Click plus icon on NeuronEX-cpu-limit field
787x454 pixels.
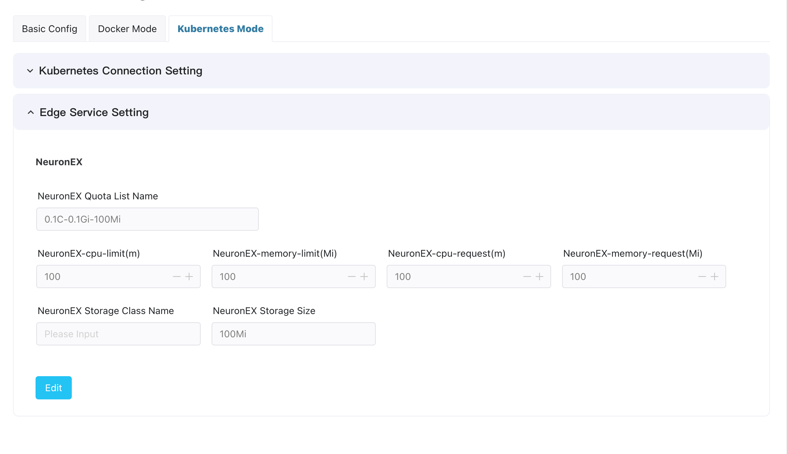189,276
